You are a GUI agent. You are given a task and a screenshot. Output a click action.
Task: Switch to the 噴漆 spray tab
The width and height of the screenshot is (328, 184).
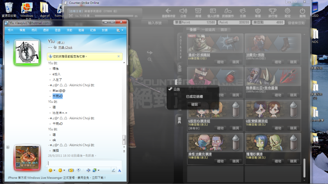click(x=224, y=30)
